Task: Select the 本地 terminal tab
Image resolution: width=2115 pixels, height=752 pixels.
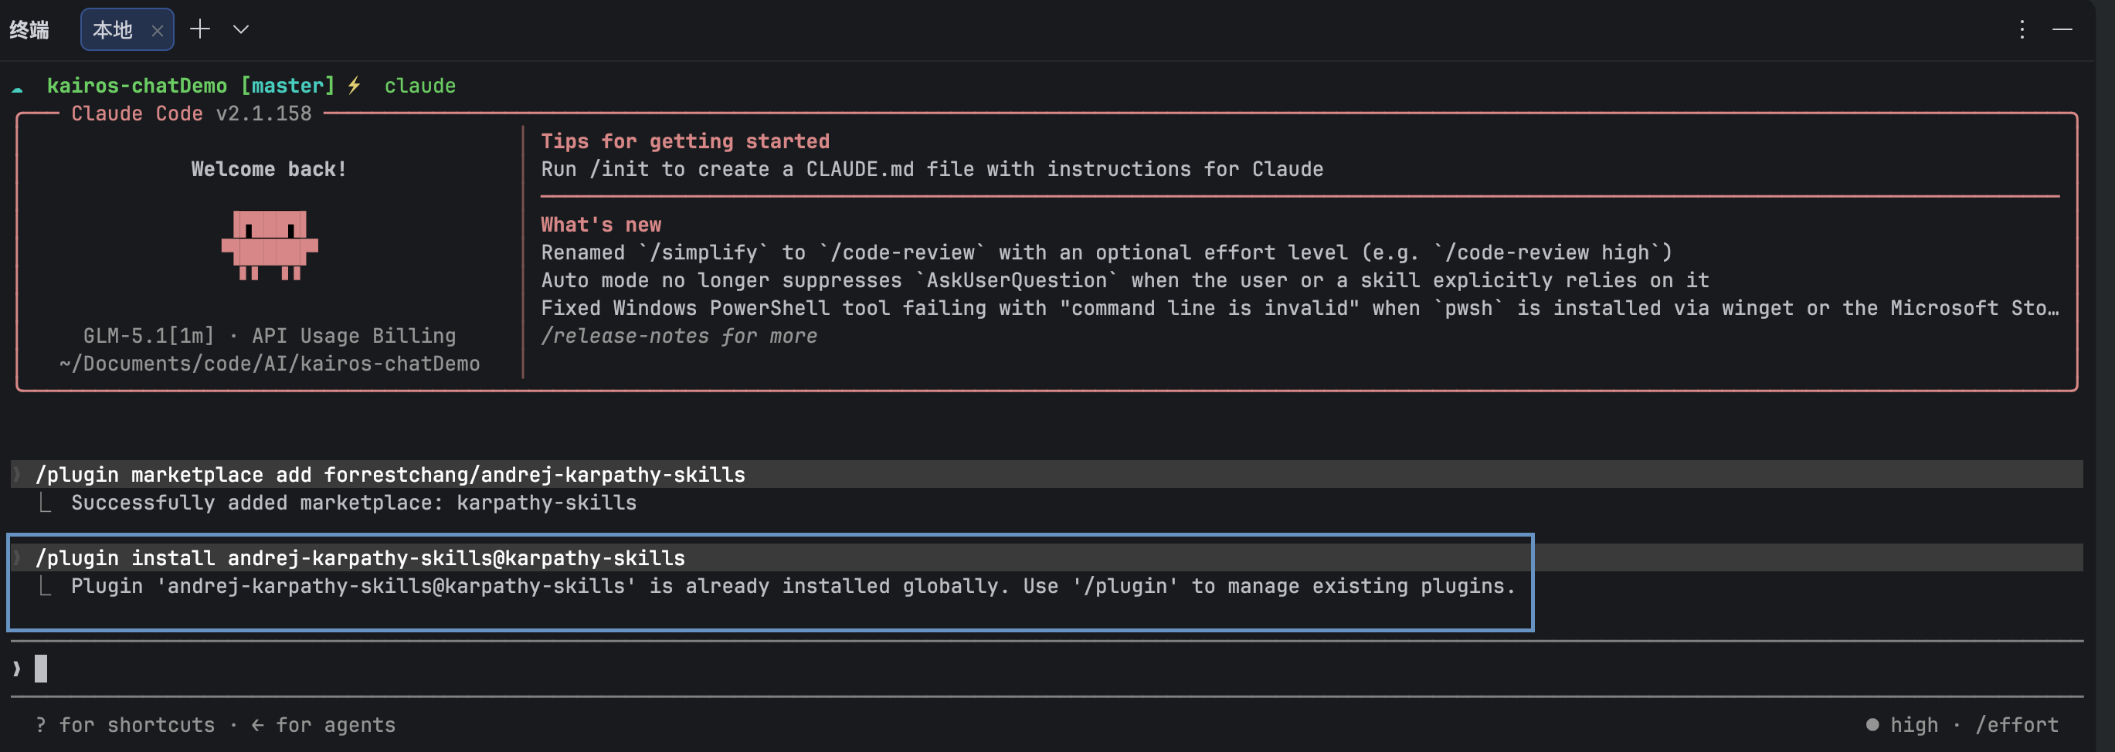Action: pyautogui.click(x=113, y=30)
